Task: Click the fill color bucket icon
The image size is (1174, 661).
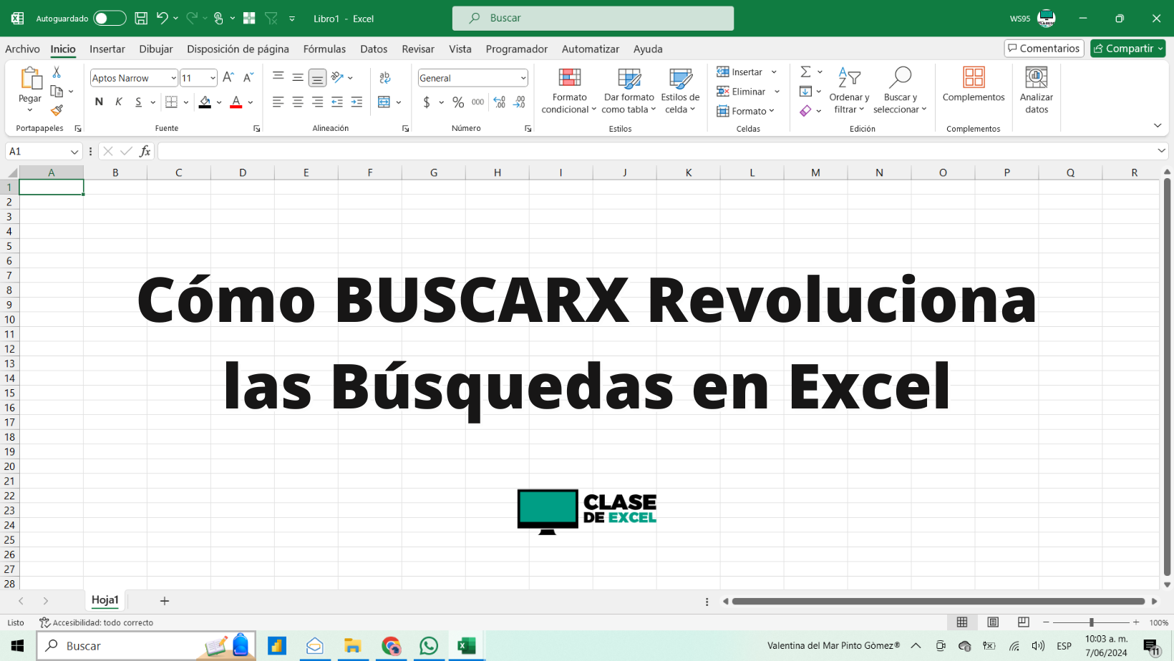Action: [x=205, y=102]
